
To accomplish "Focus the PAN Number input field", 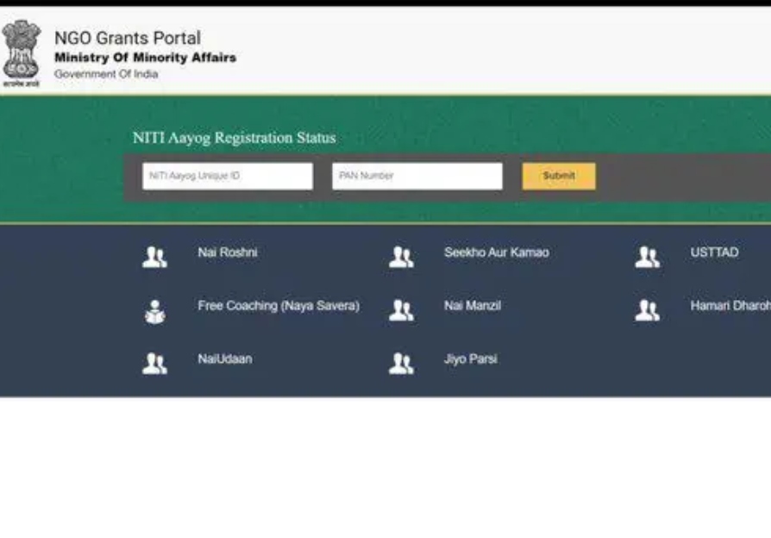I will point(417,176).
